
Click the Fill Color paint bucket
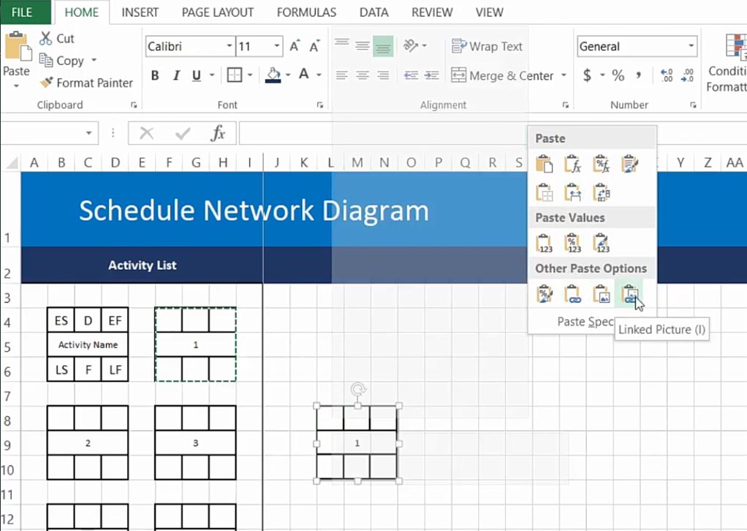coord(273,75)
